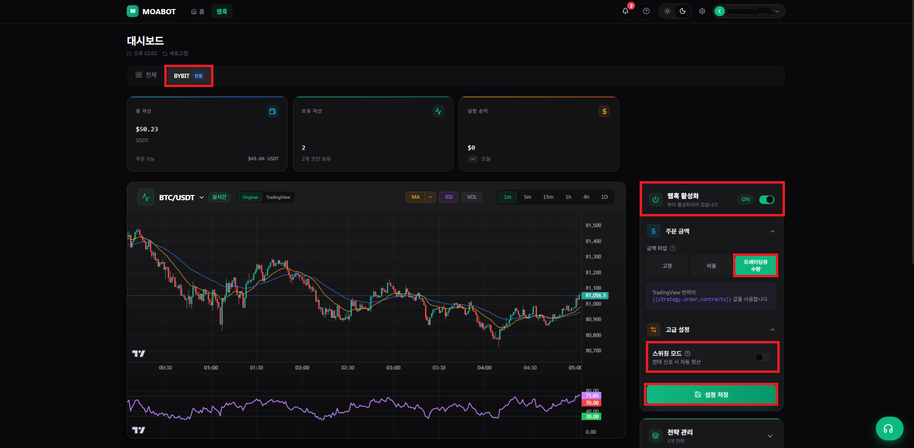The image size is (914, 448).
Task: Collapse the 고급 설정 section
Action: [773, 330]
